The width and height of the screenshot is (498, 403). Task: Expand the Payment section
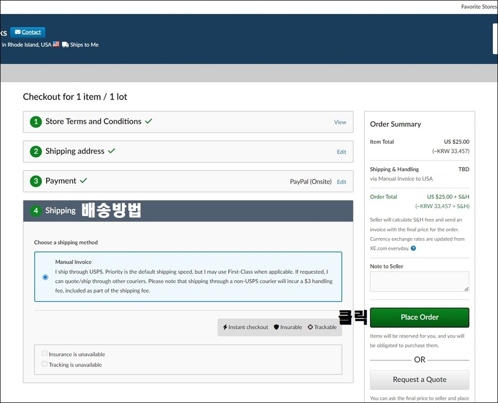click(x=188, y=182)
